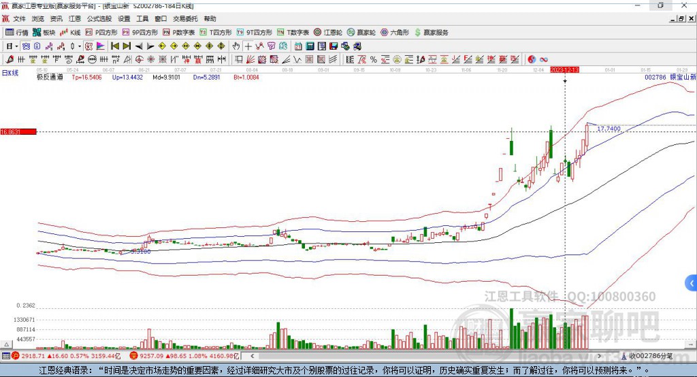The width and height of the screenshot is (697, 377).
Task: Open the calculator icon in toolbar
Action: [310, 46]
